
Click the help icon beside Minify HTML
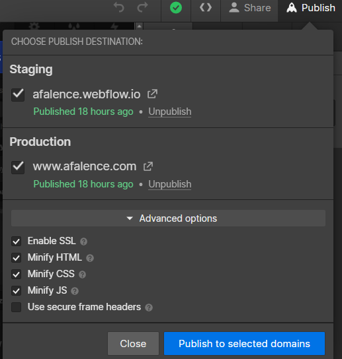pos(90,258)
